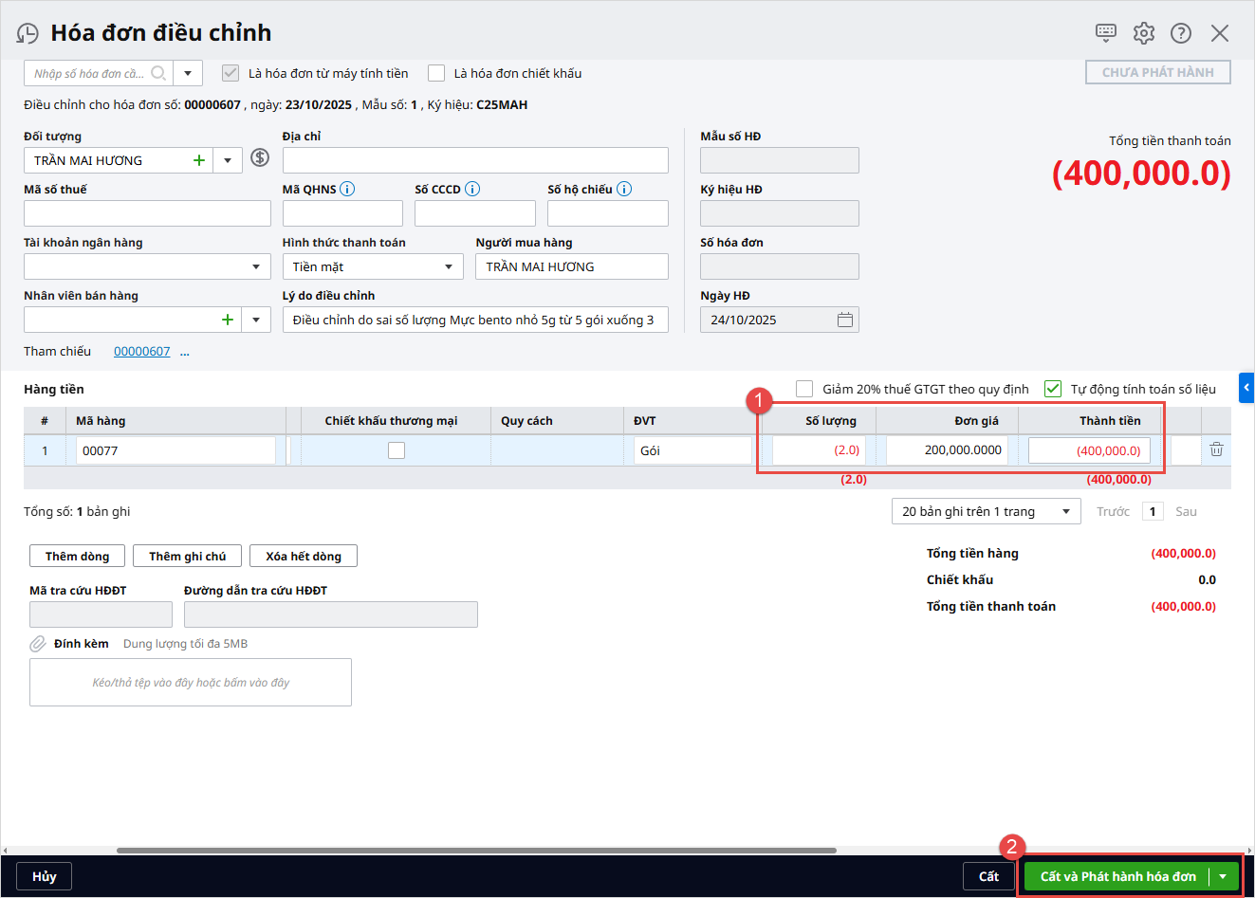Add new customer with green plus icon
Viewport: 1255px width, 898px height.
[199, 160]
